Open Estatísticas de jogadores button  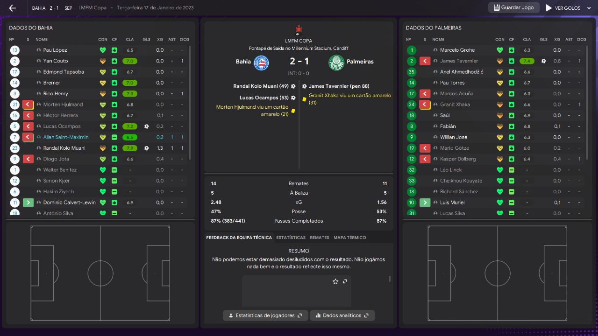click(265, 315)
